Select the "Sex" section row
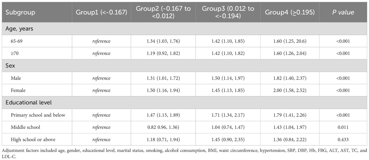The image size is (369, 160). point(10,66)
